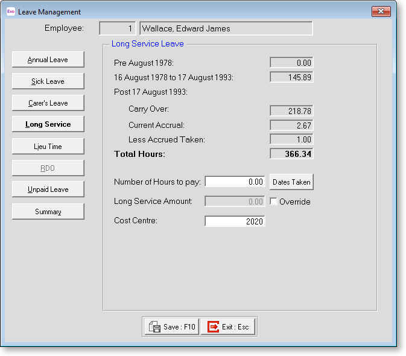Click the Employee number field
406x356 pixels.
(x=118, y=28)
